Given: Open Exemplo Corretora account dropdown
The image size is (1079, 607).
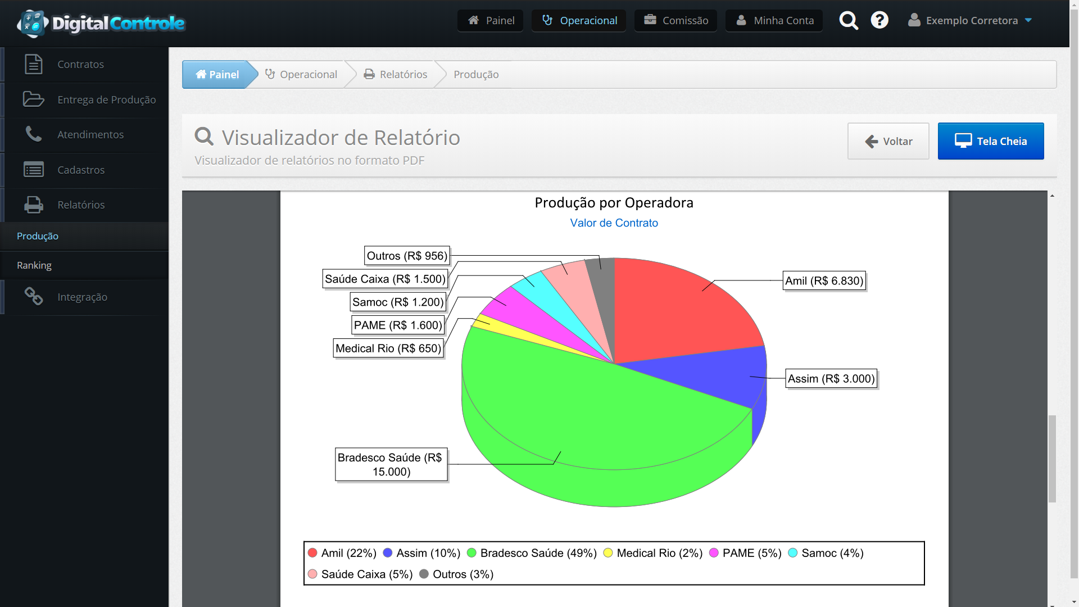Looking at the screenshot, I should (971, 20).
